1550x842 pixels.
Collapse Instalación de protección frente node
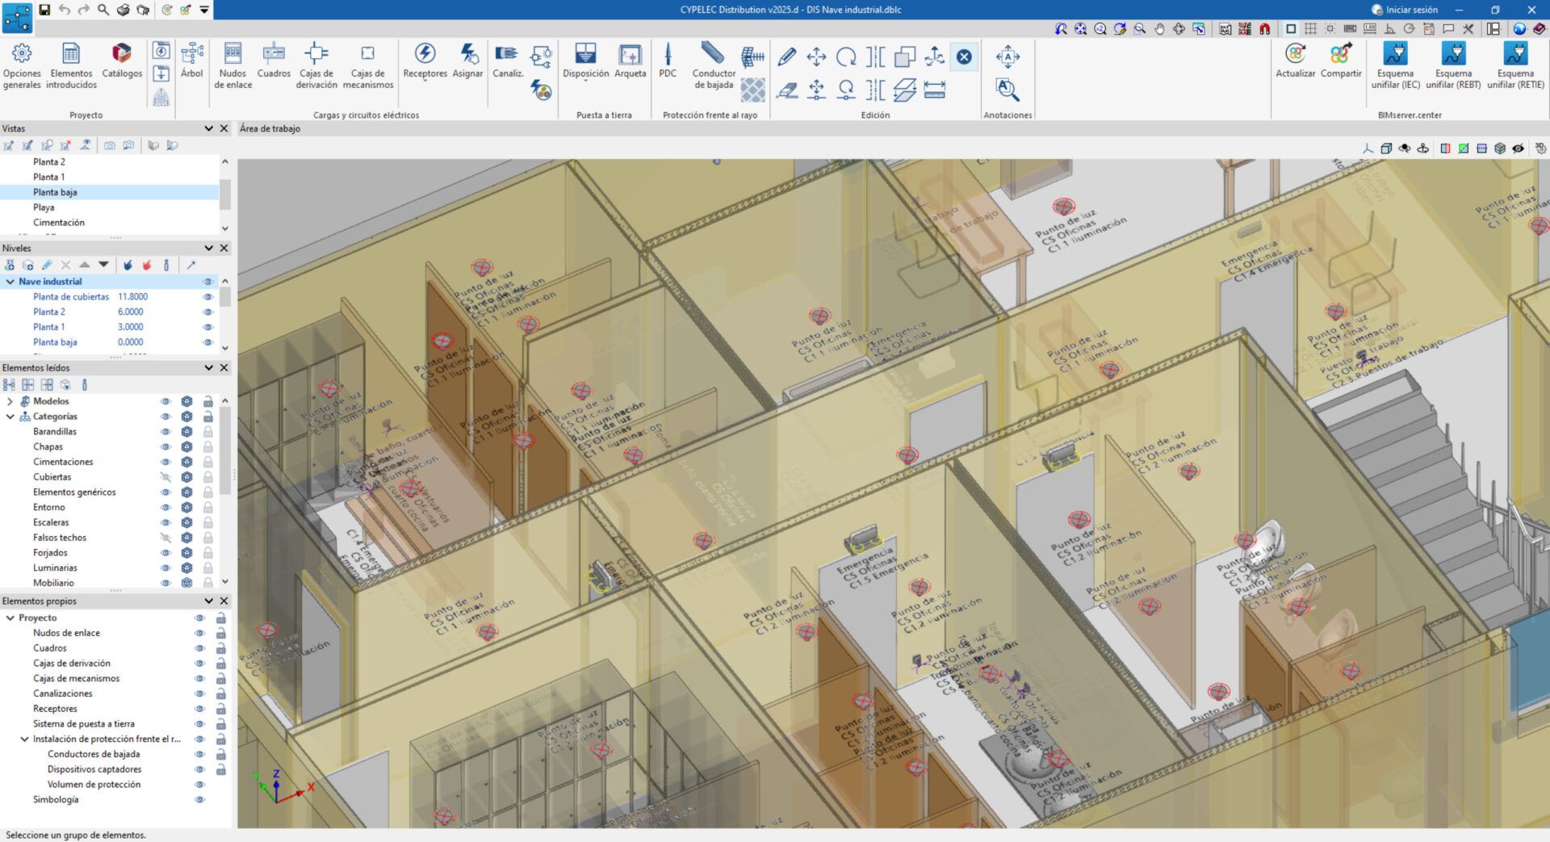[x=24, y=739]
